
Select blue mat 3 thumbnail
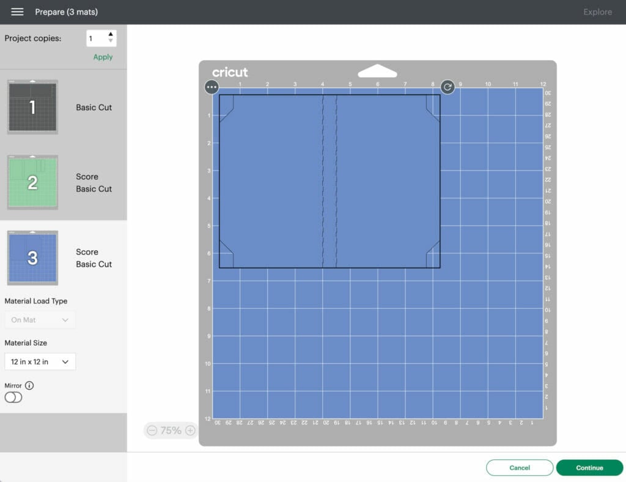pyautogui.click(x=32, y=258)
